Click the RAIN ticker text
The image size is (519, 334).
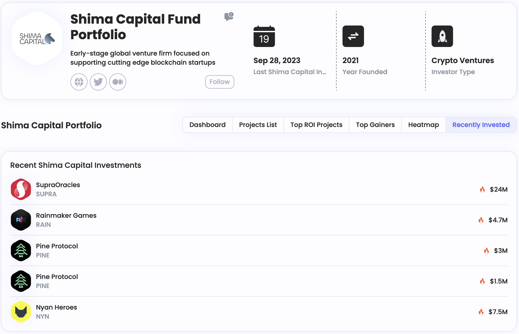click(43, 225)
